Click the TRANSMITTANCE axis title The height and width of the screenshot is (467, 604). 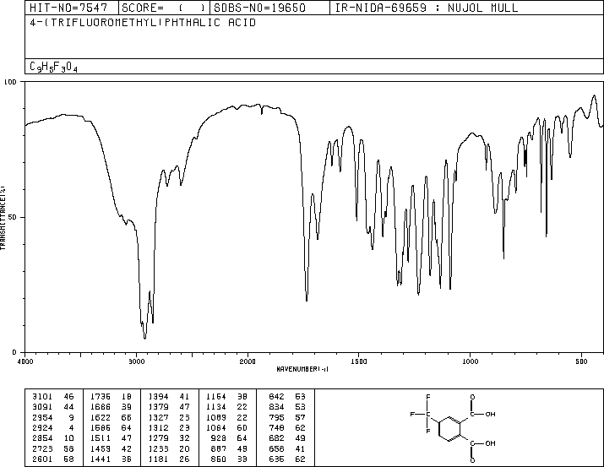click(3, 217)
